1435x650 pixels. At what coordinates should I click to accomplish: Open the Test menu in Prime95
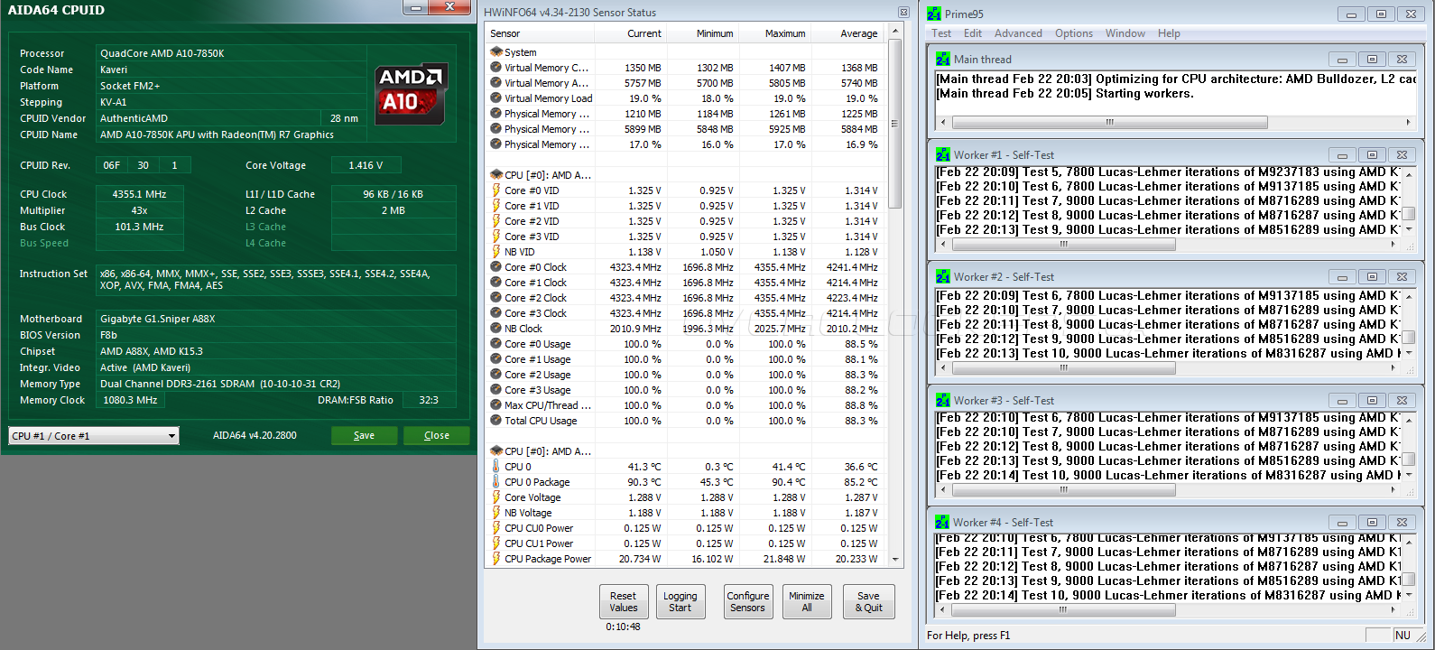click(x=941, y=33)
